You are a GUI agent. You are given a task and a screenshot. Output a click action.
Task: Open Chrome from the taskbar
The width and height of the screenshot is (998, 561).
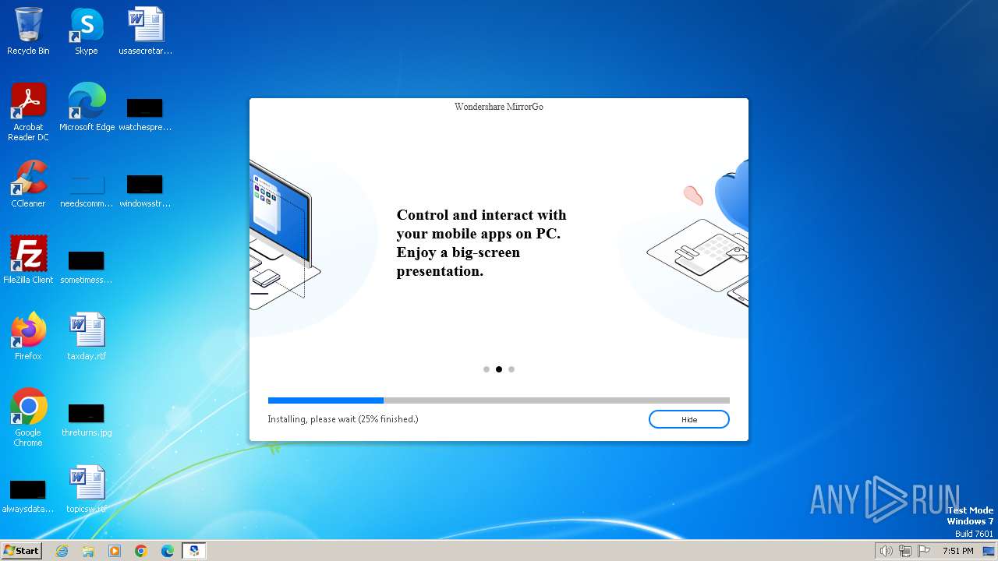[x=141, y=551]
